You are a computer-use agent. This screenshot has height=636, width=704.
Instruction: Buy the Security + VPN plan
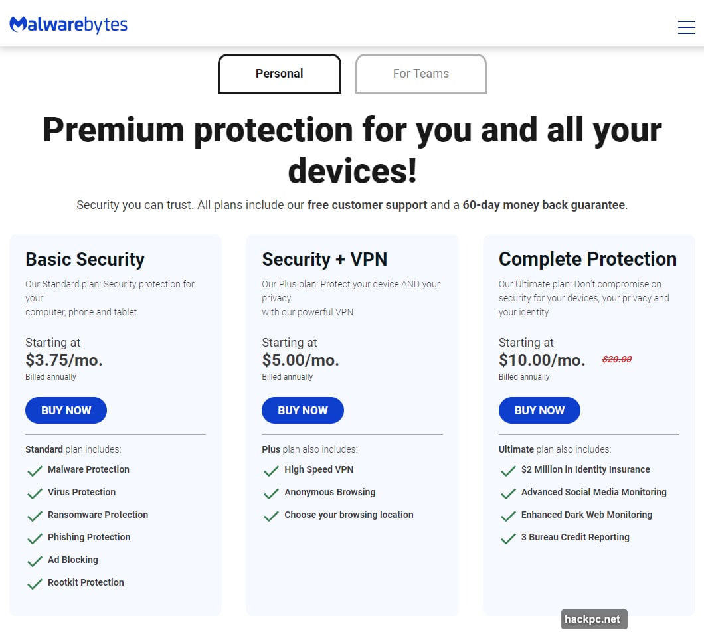pyautogui.click(x=303, y=410)
